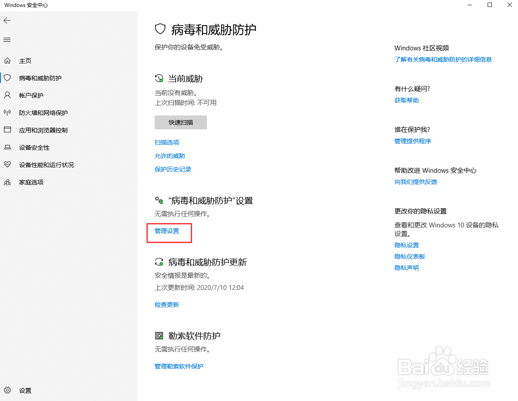
Task: Click the 快速扫描 button
Action: (180, 122)
